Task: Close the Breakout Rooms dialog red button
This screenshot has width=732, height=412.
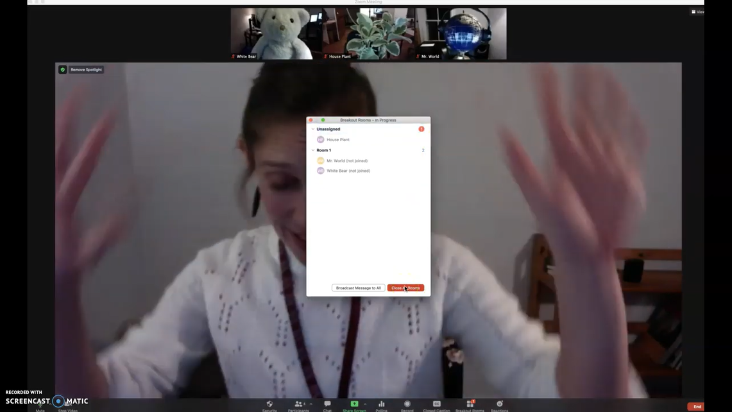Action: click(x=311, y=120)
